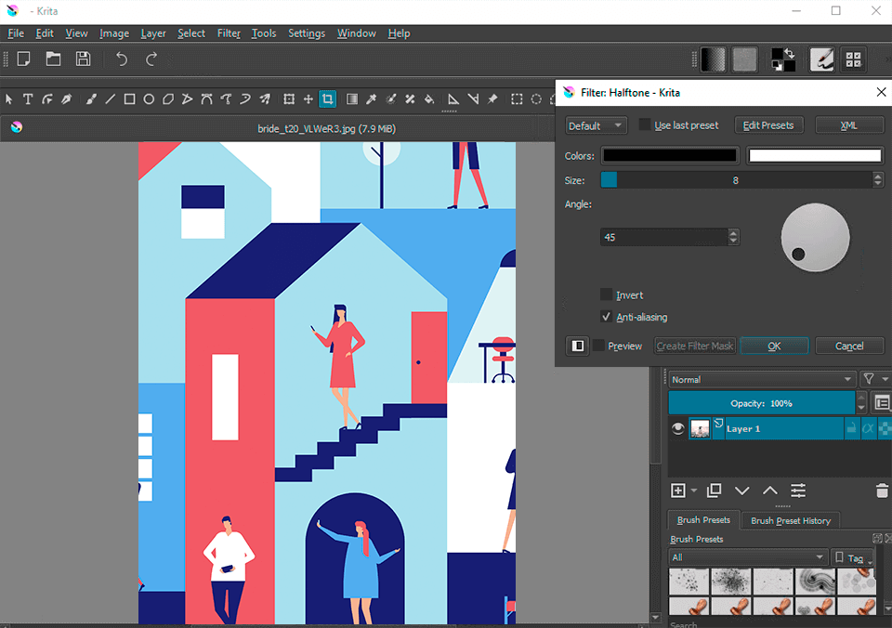Enable the Invert checkbox in Halftone filter
Viewport: 892px width, 628px height.
607,294
